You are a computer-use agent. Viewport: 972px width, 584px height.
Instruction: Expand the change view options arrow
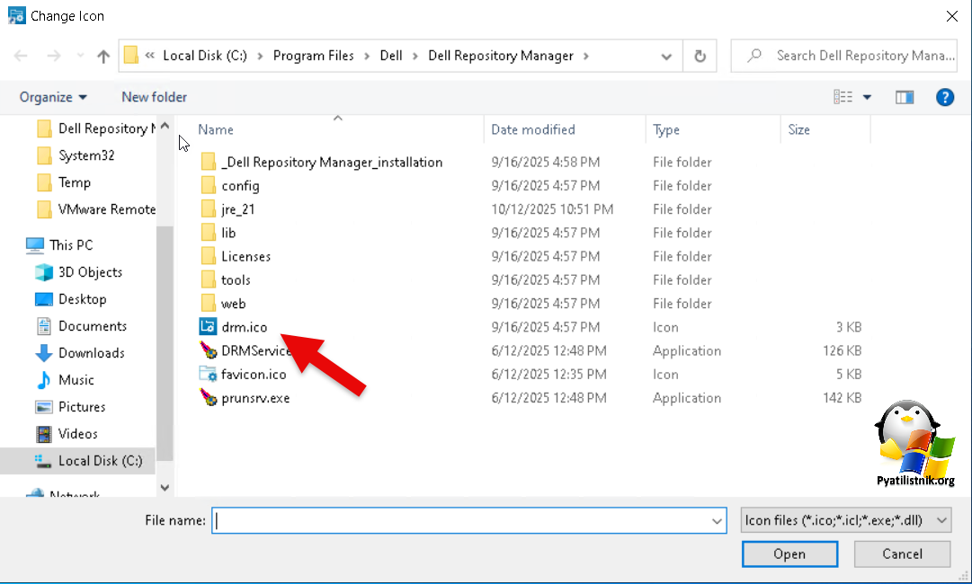coord(868,97)
